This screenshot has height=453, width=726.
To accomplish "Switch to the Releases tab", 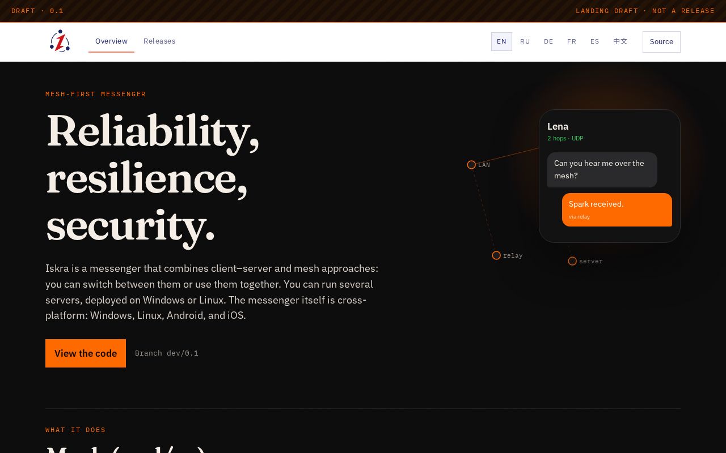I will [159, 41].
